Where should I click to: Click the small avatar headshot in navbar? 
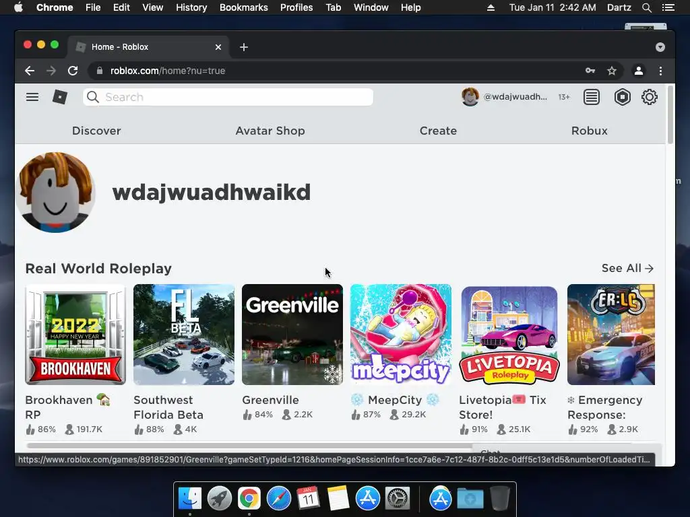coord(470,97)
